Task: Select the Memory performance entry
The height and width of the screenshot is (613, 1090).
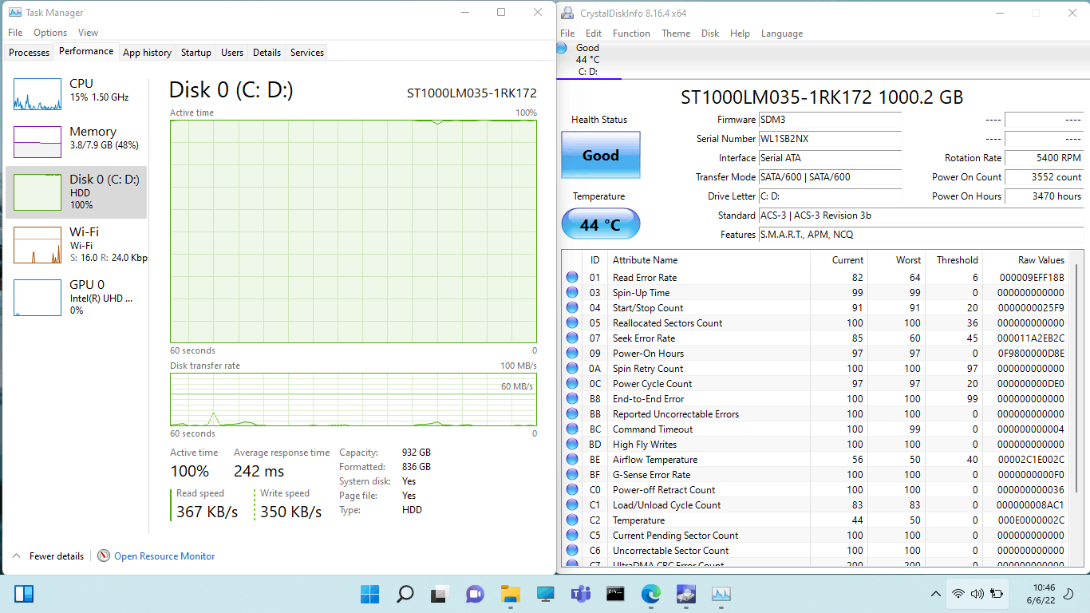Action: pyautogui.click(x=77, y=142)
